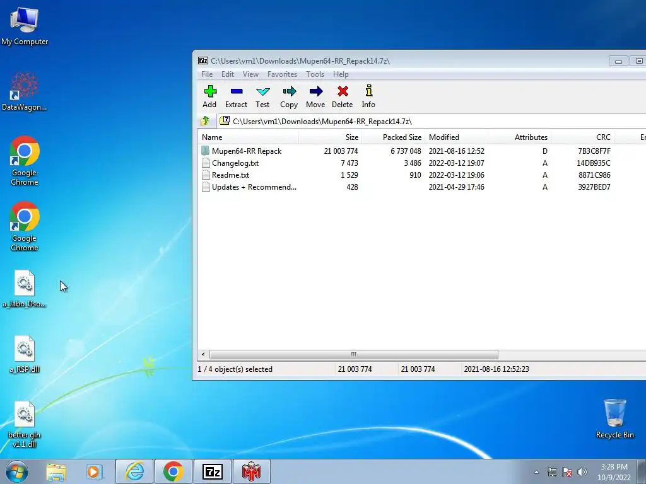The width and height of the screenshot is (646, 484).
Task: Switch to Chrome in the taskbar
Action: point(173,471)
